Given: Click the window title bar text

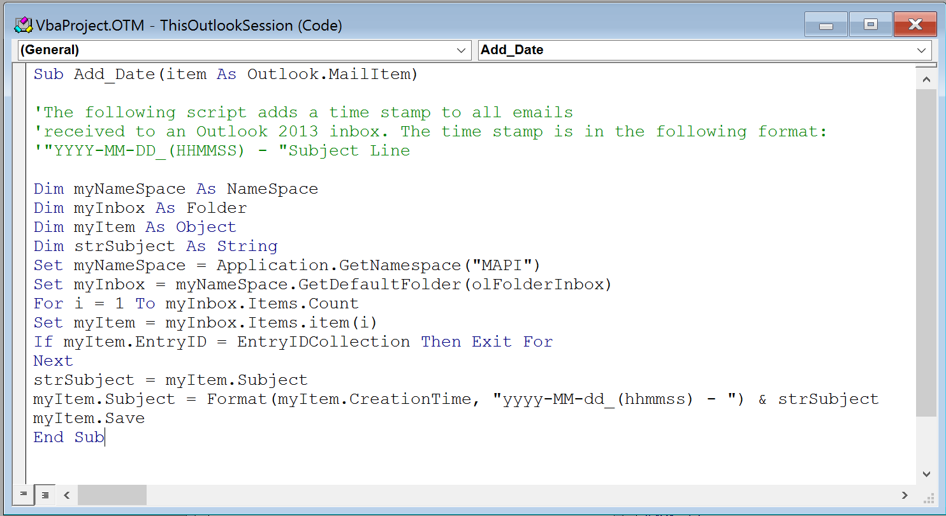Looking at the screenshot, I should click(x=189, y=25).
